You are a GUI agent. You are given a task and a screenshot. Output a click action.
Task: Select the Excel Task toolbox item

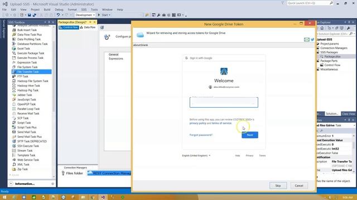point(23,48)
